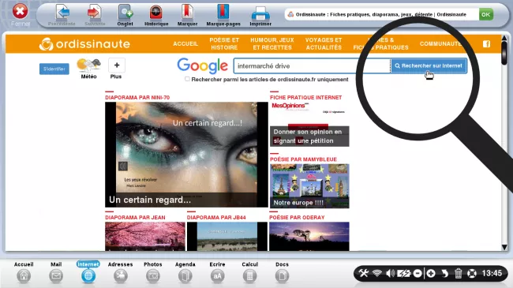Image resolution: width=513 pixels, height=288 pixels.
Task: Open the MesOpinions petition article thumbnail
Action: tap(309, 124)
